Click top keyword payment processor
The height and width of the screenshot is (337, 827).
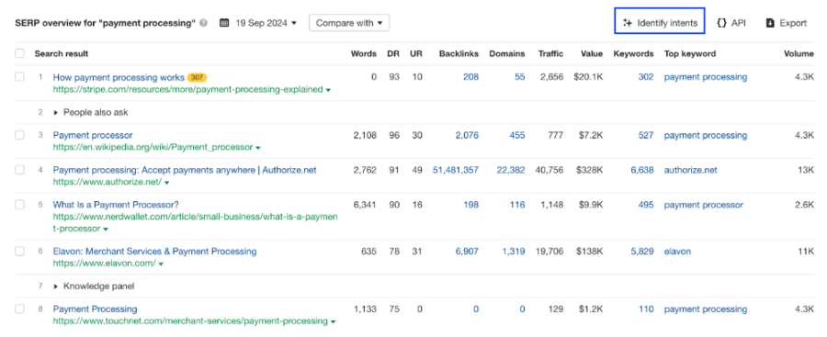pyautogui.click(x=704, y=205)
